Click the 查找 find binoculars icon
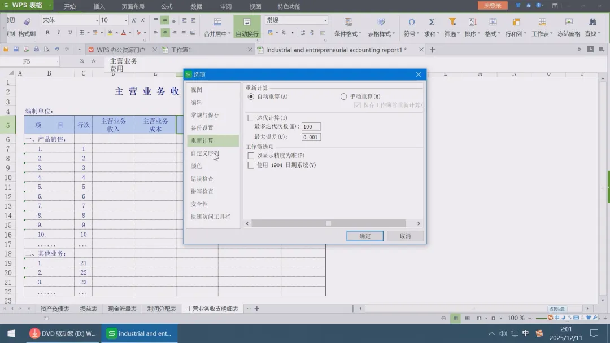 (x=592, y=22)
